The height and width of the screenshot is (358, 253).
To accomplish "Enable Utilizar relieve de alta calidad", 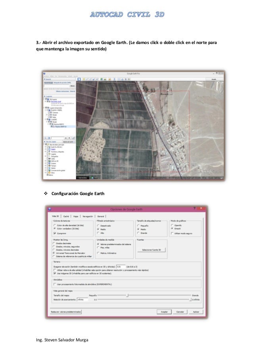I will 55,270.
